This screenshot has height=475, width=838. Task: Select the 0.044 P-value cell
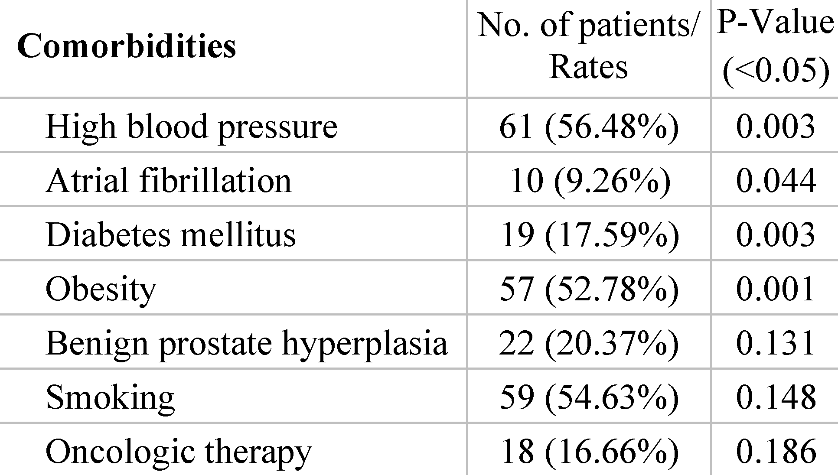click(776, 180)
